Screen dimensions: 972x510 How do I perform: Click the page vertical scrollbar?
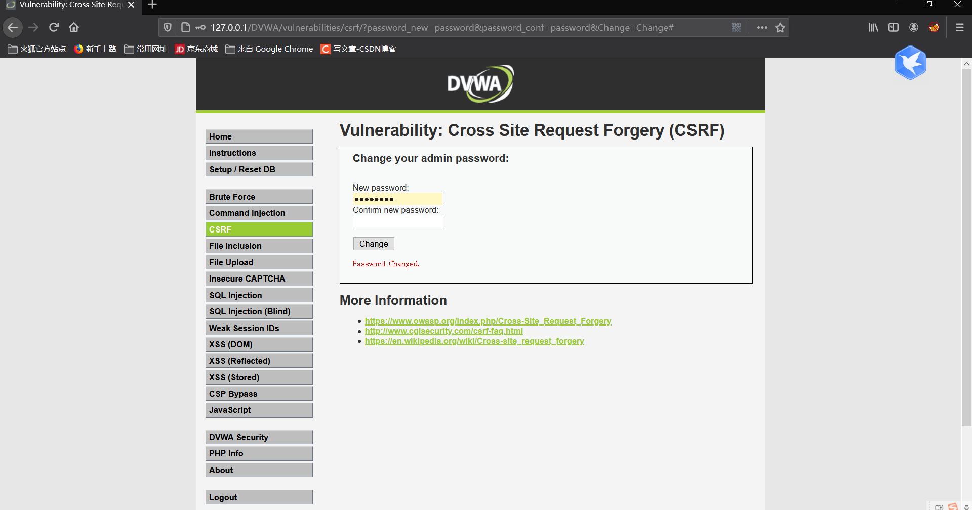tap(966, 248)
